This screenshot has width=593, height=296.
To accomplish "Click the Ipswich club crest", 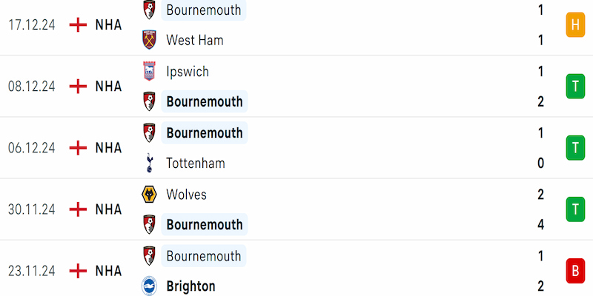I will pyautogui.click(x=150, y=71).
